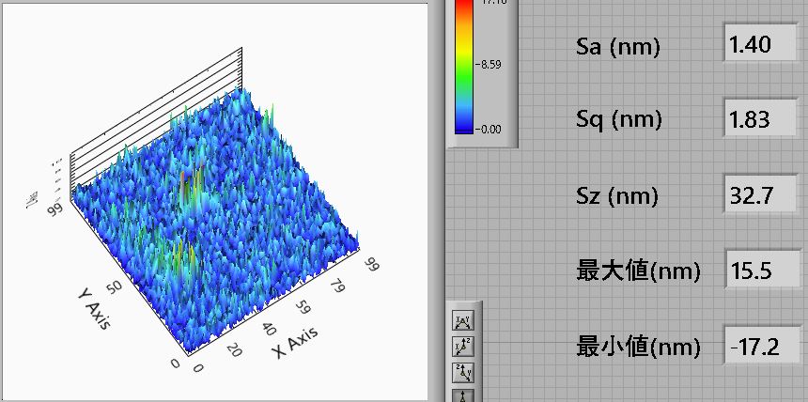Screen dimensions: 808x402
Task: Click the 最小値(nm) field showing -17.2
Action: pos(761,347)
